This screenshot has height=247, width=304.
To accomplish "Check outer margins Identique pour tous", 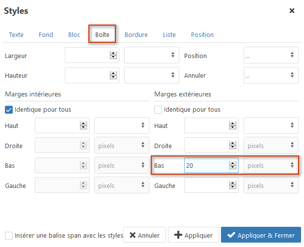I will [158, 110].
